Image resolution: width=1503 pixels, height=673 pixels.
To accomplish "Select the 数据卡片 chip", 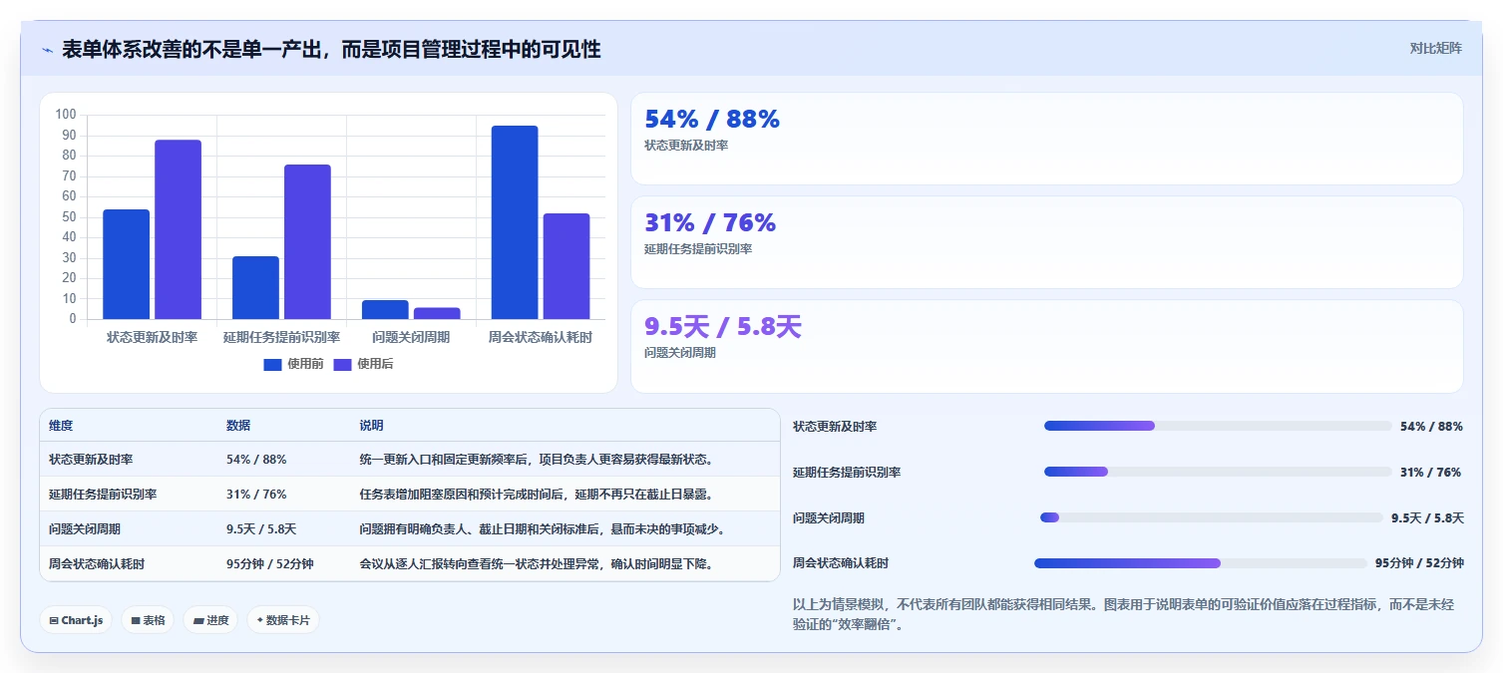I will point(283,620).
